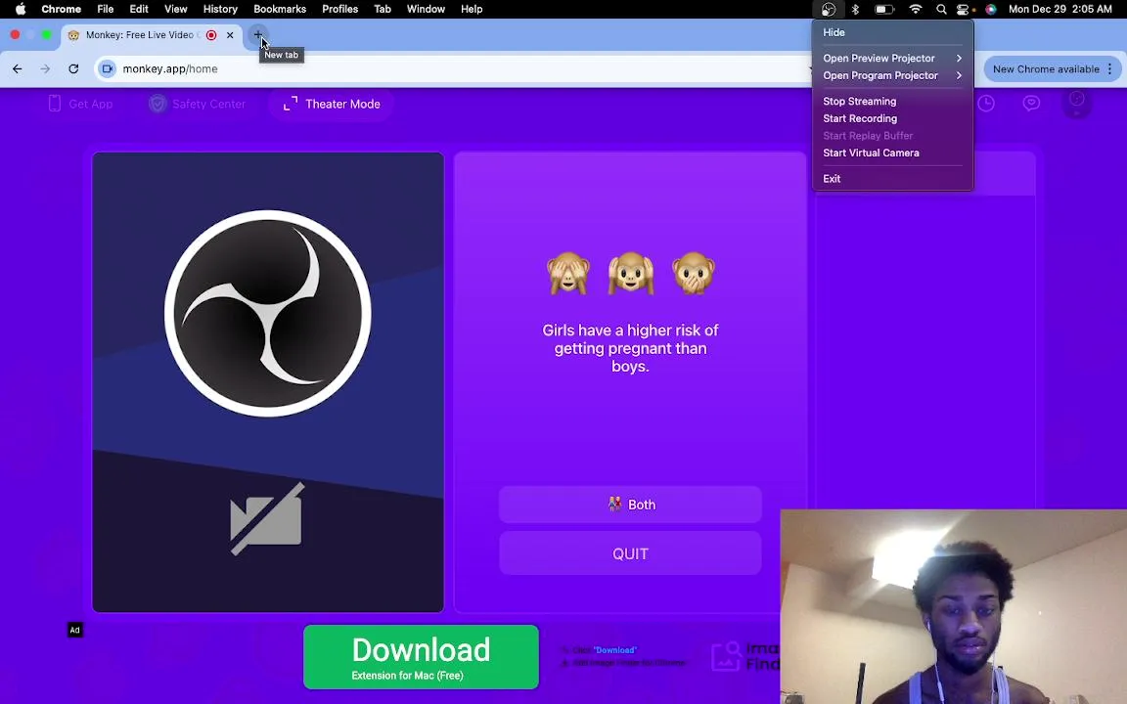
Task: Click the Bluetooth status icon
Action: pyautogui.click(x=855, y=10)
